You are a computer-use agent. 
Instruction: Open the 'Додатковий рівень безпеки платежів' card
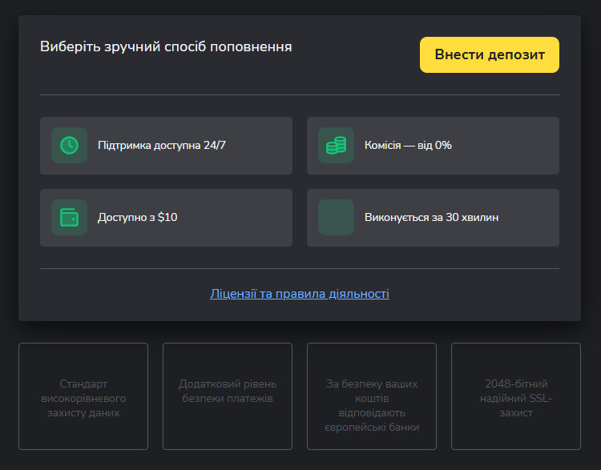(228, 397)
